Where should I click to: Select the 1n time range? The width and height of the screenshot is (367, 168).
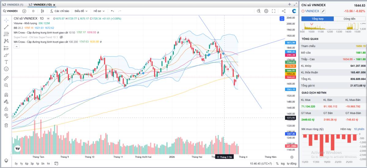(48, 164)
